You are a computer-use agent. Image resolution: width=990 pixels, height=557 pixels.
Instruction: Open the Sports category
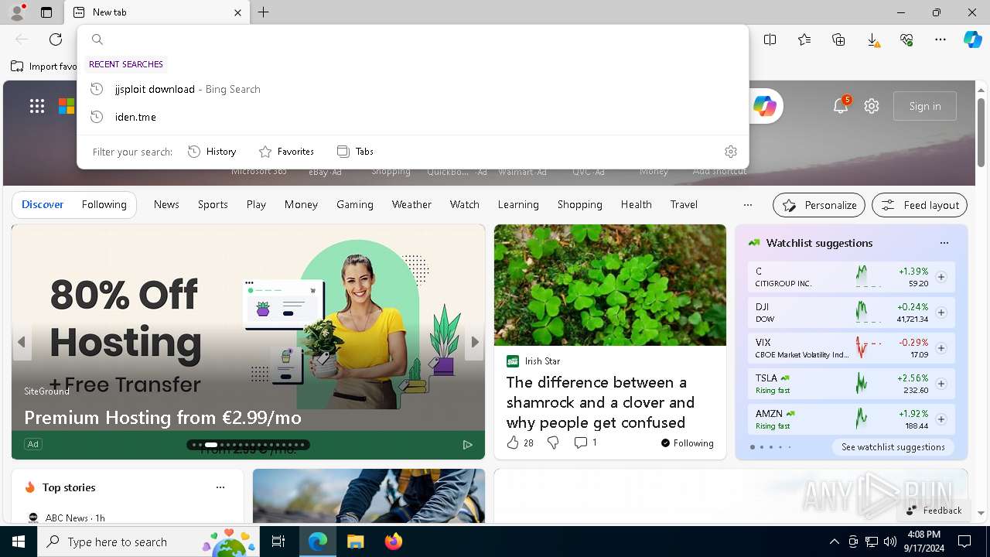point(213,204)
